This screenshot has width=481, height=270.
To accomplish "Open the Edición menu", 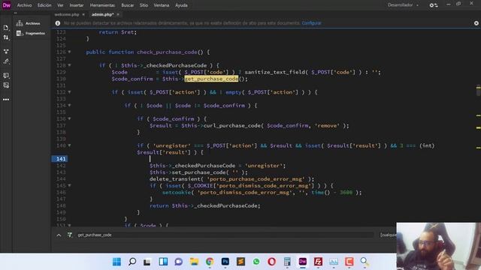I will point(44,5).
